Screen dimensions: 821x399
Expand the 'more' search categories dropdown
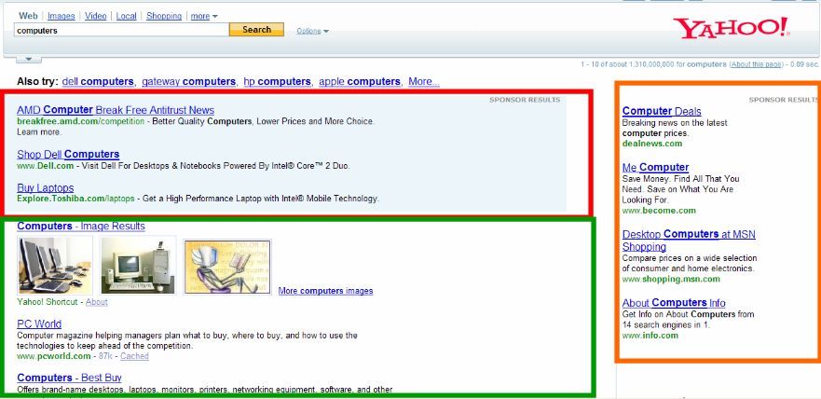tap(203, 17)
